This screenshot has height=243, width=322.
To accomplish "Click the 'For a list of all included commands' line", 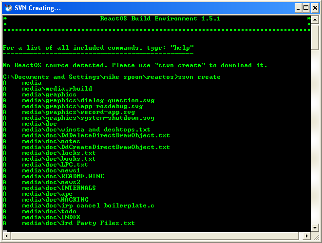I will coord(98,48).
